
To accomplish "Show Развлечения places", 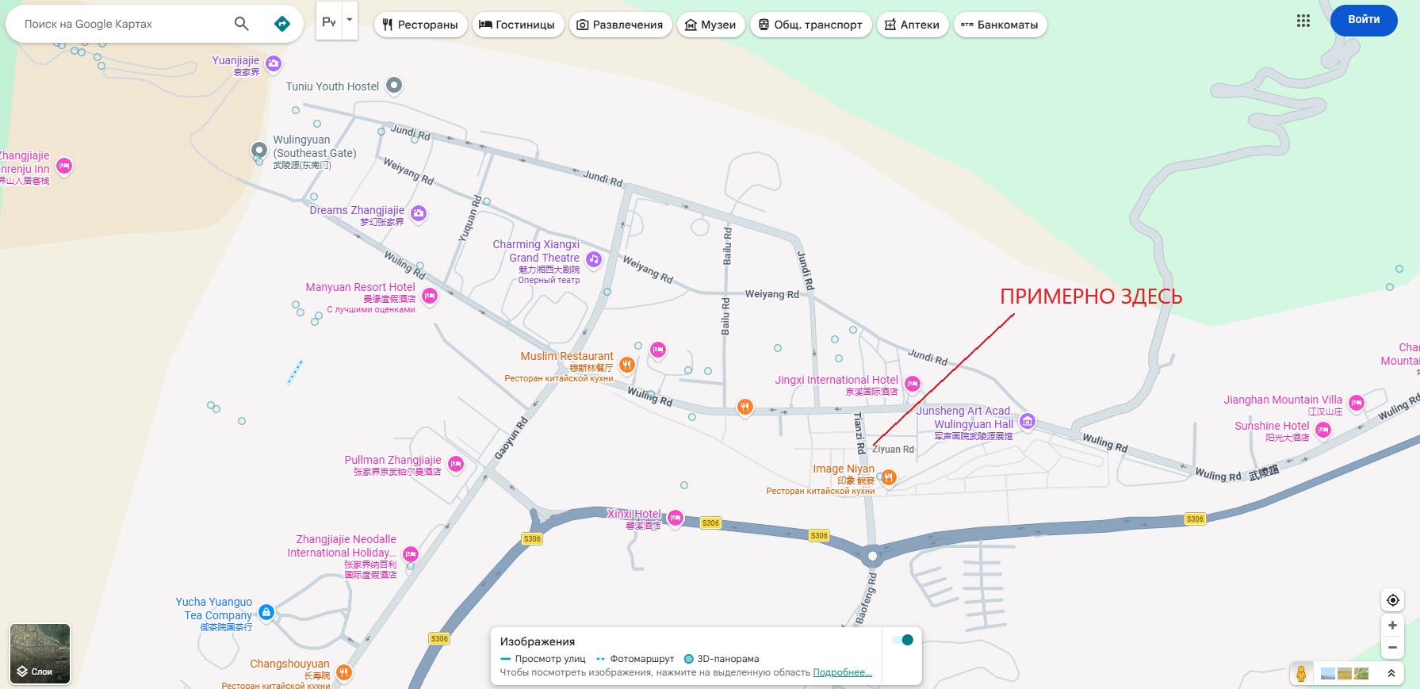I will pos(620,25).
